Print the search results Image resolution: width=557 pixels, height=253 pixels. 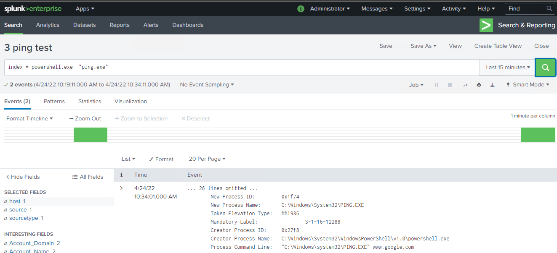click(479, 84)
